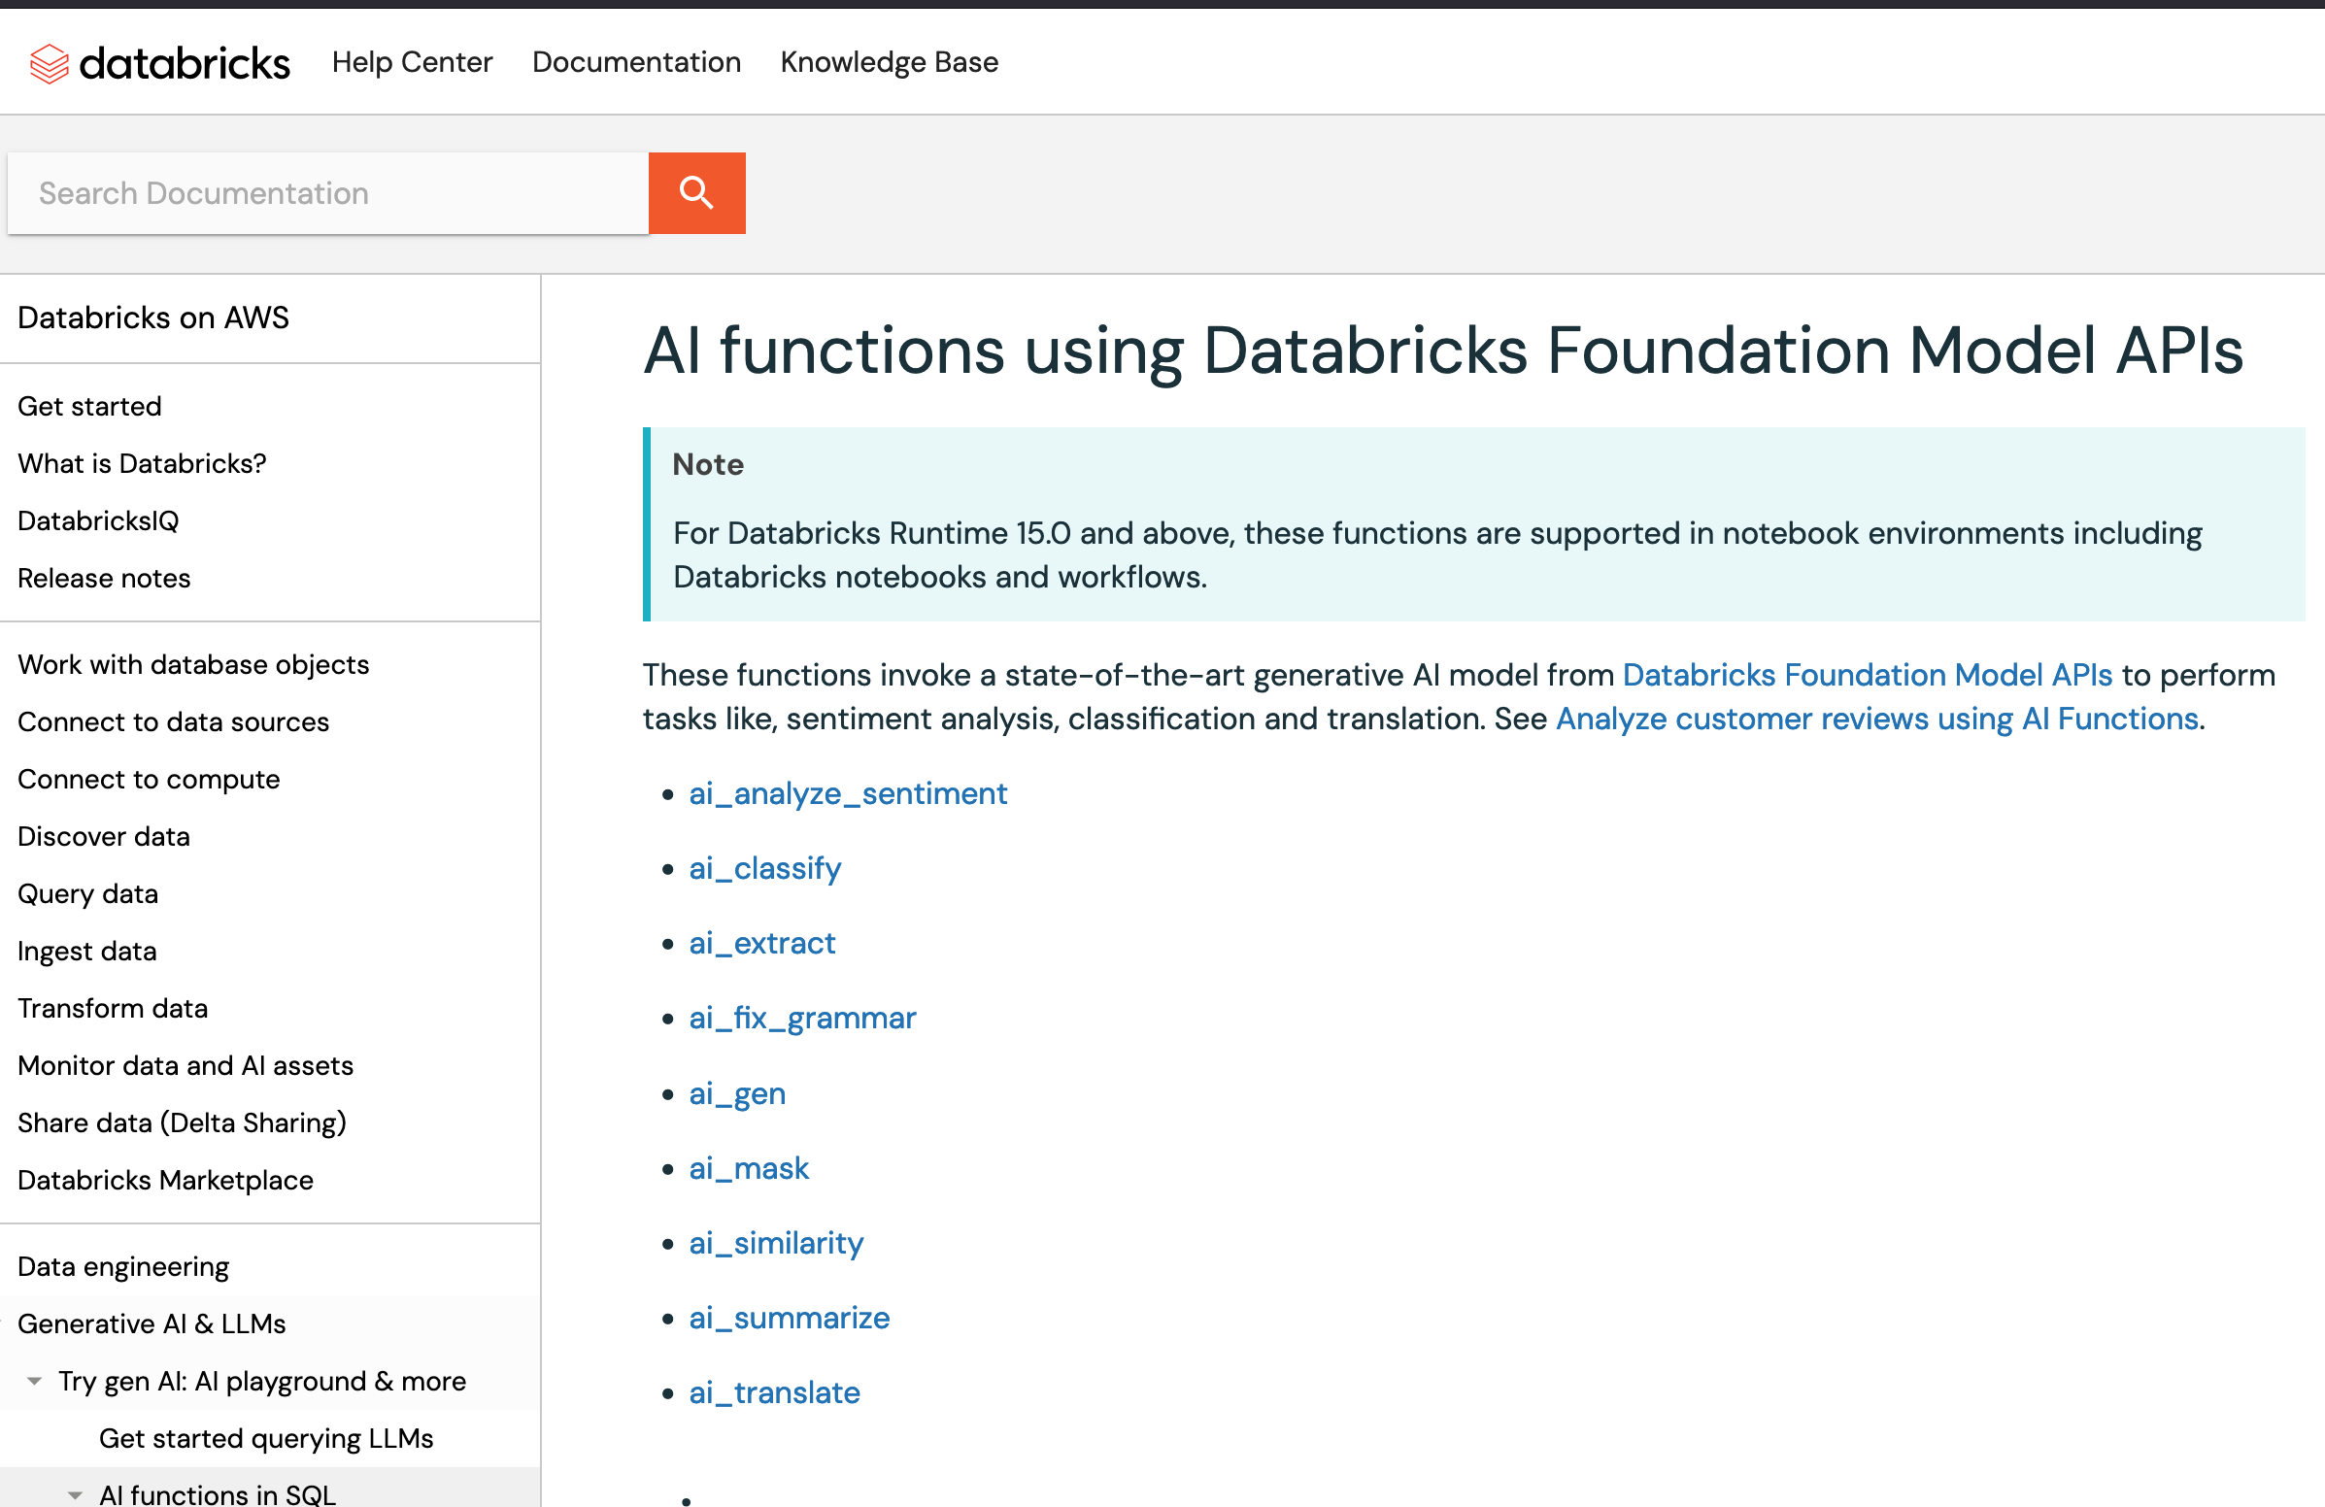Image resolution: width=2325 pixels, height=1507 pixels.
Task: Open the Help Center menu item
Action: click(x=412, y=62)
